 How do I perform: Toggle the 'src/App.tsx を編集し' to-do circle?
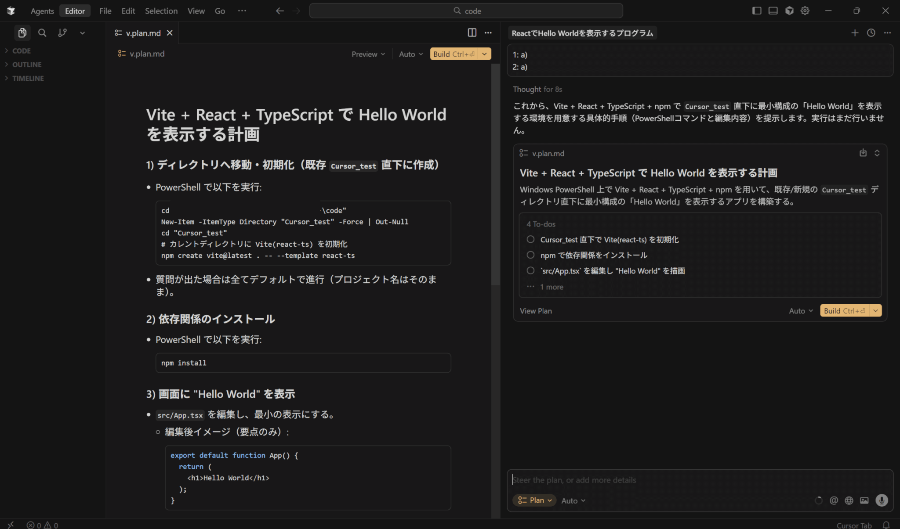(530, 271)
